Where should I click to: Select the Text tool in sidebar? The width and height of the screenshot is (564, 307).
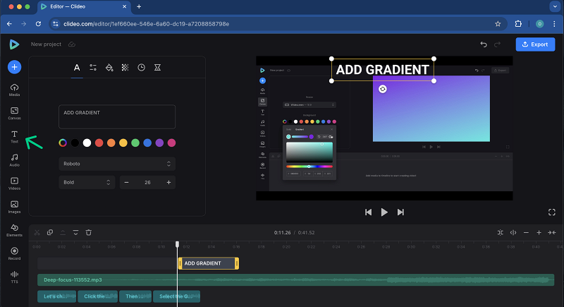14,137
